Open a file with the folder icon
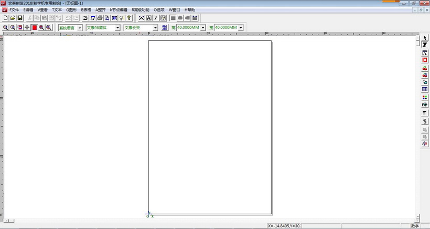 [x=13, y=18]
